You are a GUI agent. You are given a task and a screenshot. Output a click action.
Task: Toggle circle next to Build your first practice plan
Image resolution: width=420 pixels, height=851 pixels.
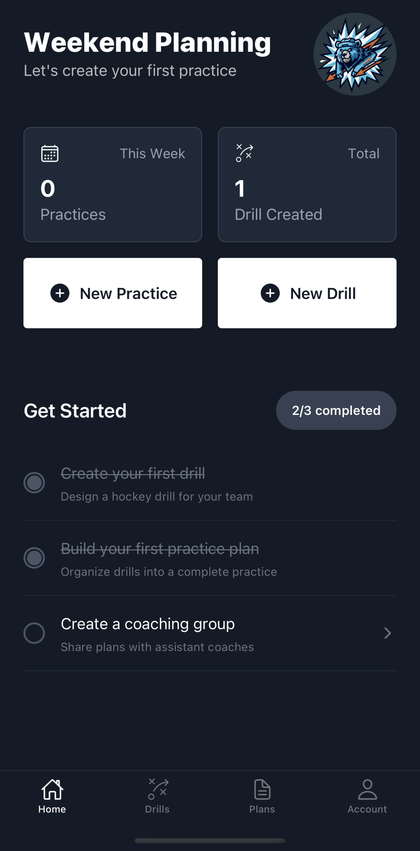[34, 558]
